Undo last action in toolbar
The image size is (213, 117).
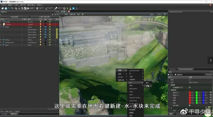coord(9,8)
